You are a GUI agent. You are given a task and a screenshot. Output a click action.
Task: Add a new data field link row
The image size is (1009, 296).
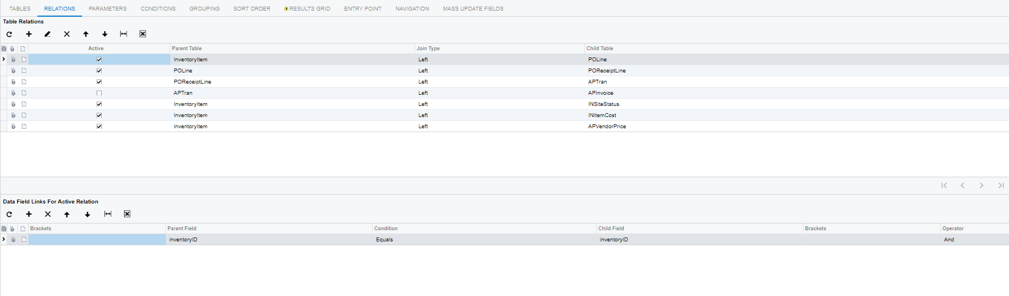[28, 214]
